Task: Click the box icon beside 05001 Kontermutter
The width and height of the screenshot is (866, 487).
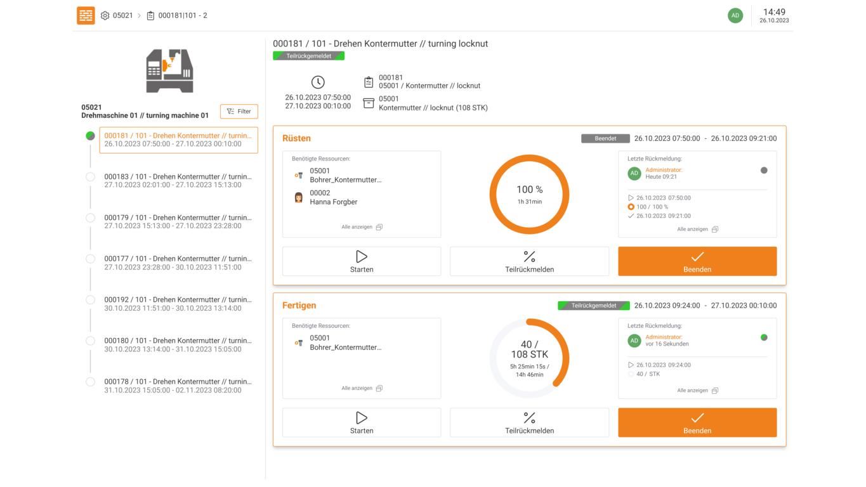Action: click(369, 103)
